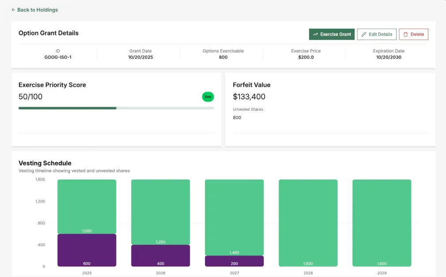Viewport: 446px width, 277px height.
Task: Click the Delete button
Action: click(413, 34)
